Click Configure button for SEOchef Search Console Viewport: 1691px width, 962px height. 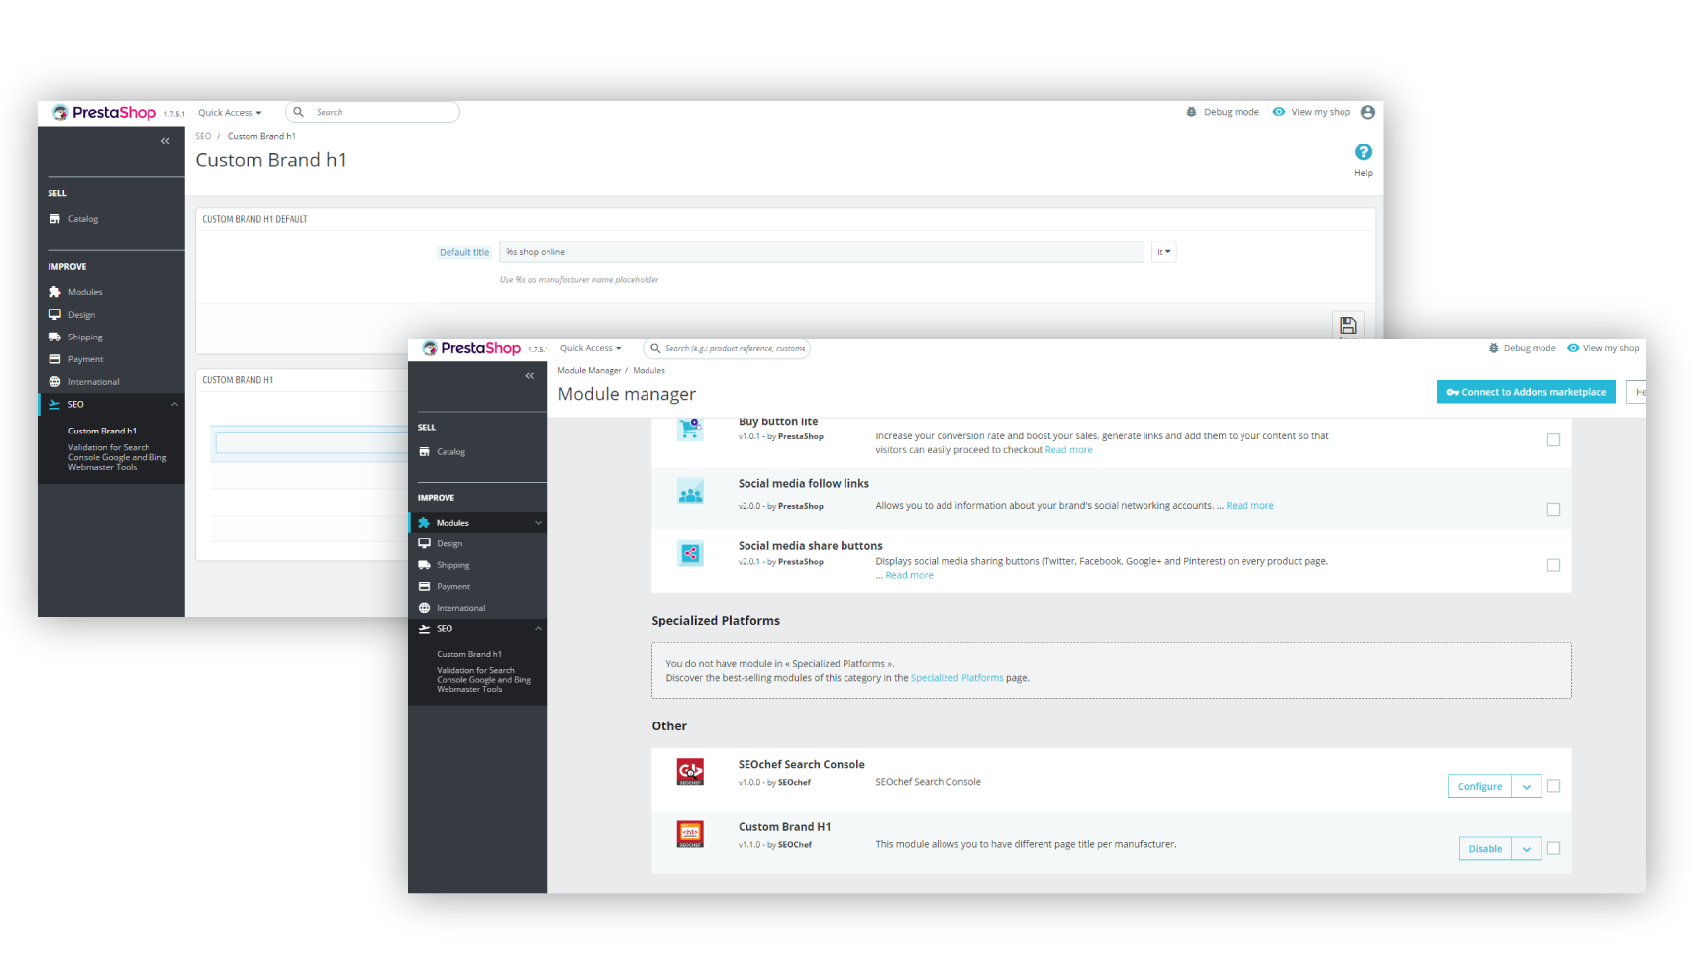[x=1480, y=787]
